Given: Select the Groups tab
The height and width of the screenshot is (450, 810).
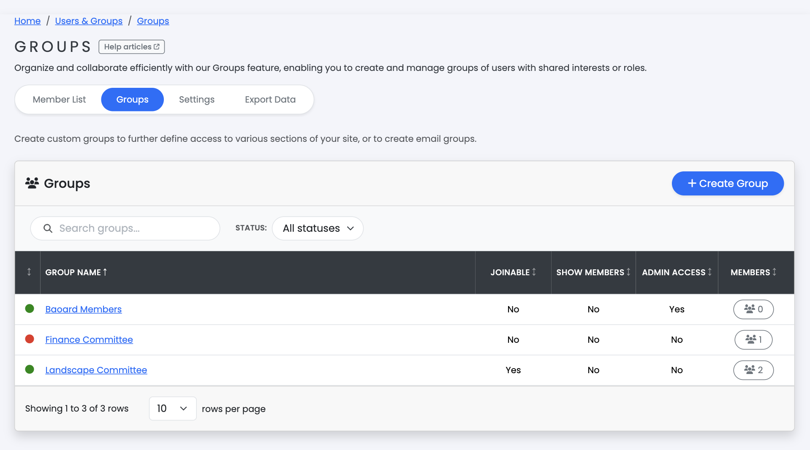Looking at the screenshot, I should (x=133, y=100).
